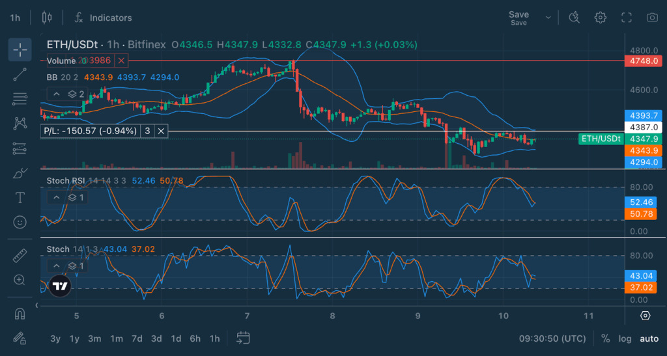Toggle magnet mode in left toolbar
Viewport: 667px width, 356px height.
click(20, 314)
